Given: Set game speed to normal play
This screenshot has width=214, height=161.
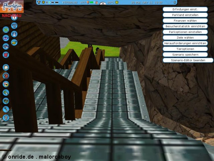Looking at the screenshot, I should pyautogui.click(x=49, y=2).
